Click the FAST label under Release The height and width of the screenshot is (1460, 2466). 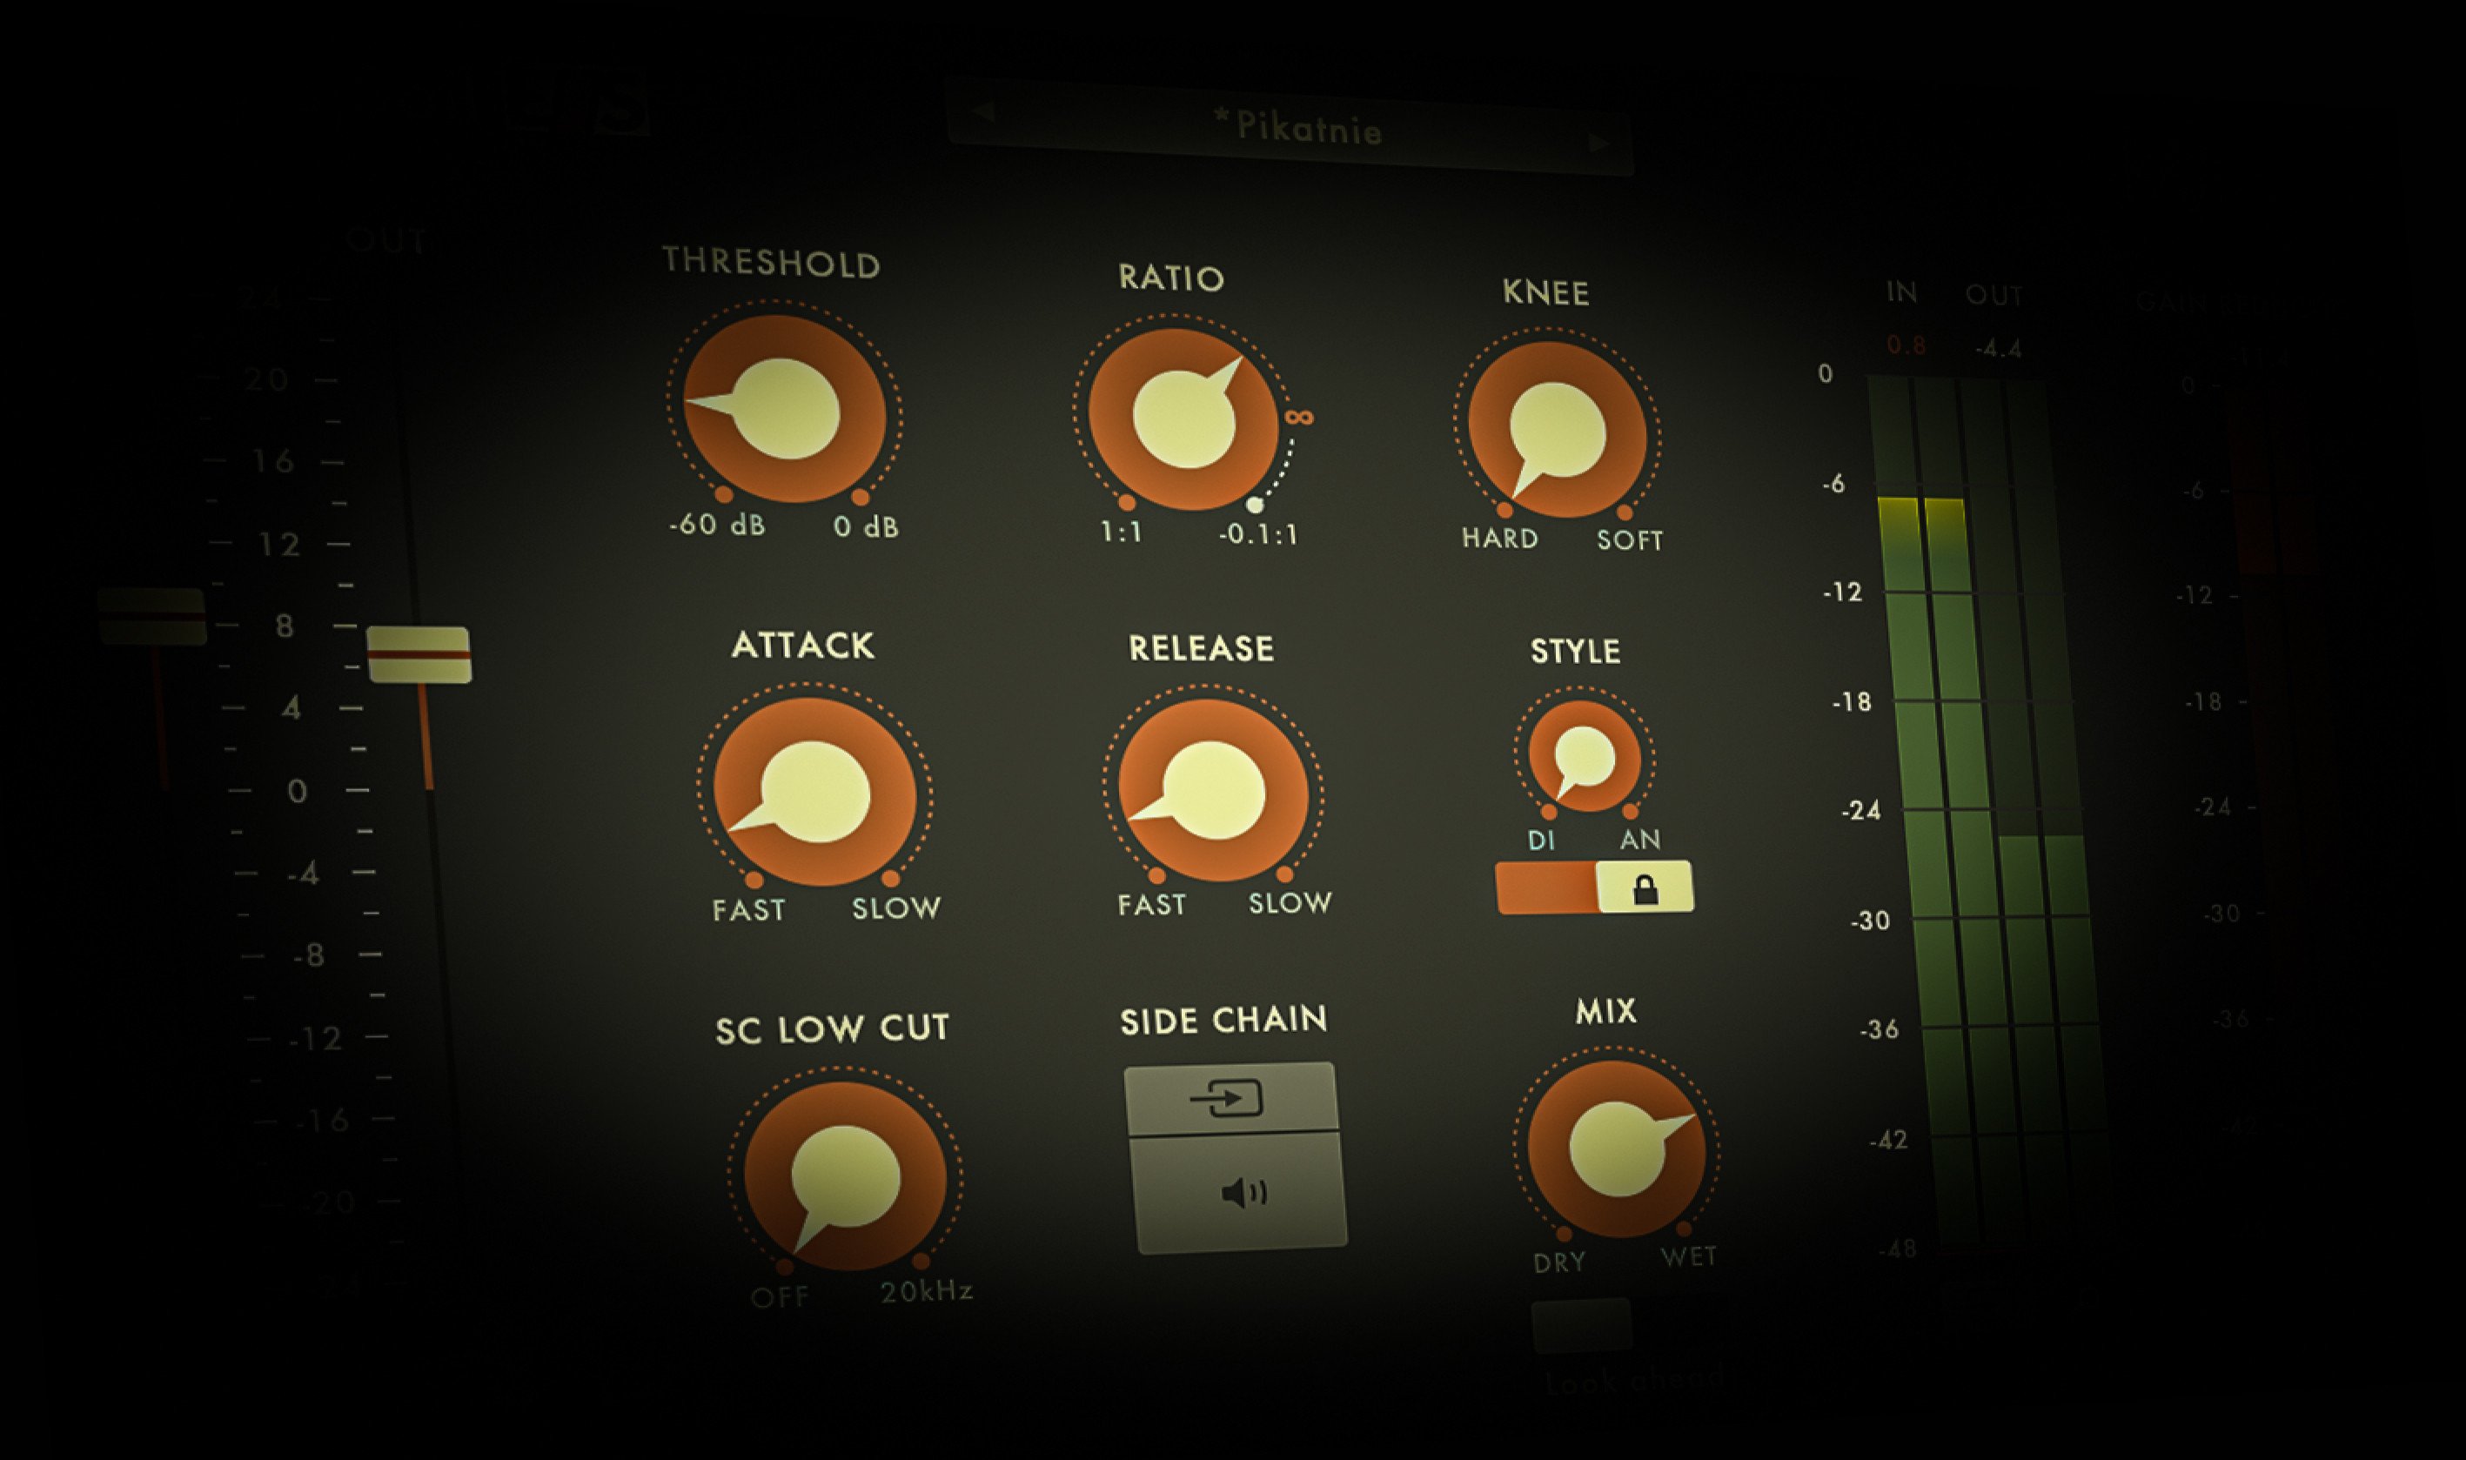(1152, 905)
